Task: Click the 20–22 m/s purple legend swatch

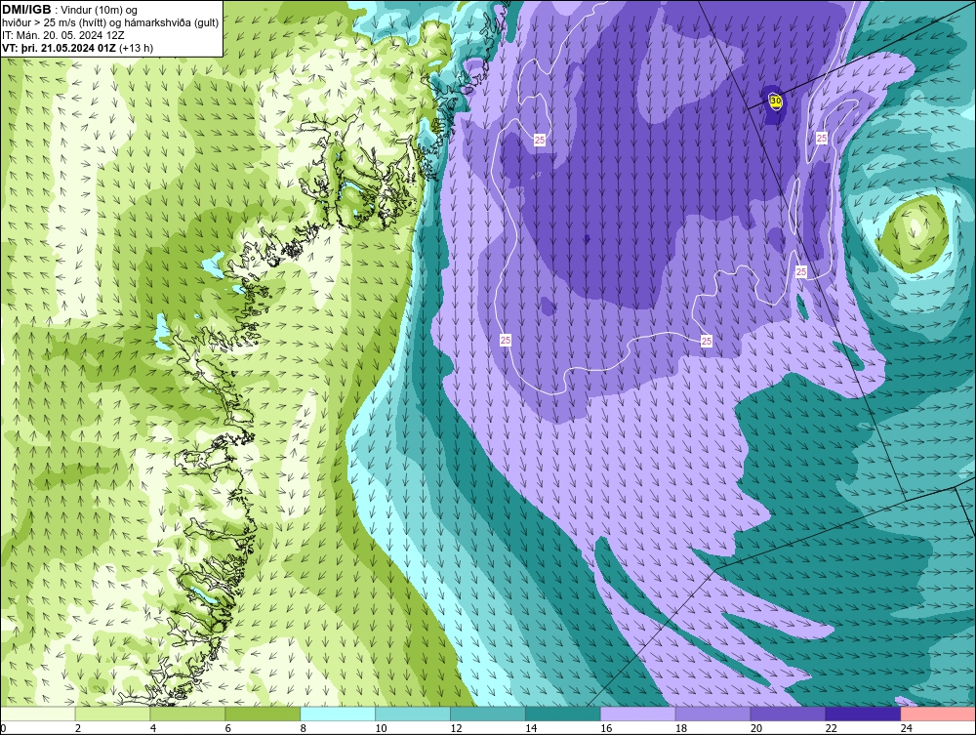Action: 788,714
